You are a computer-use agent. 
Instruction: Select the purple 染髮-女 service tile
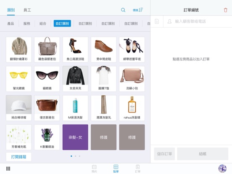coord(75,137)
